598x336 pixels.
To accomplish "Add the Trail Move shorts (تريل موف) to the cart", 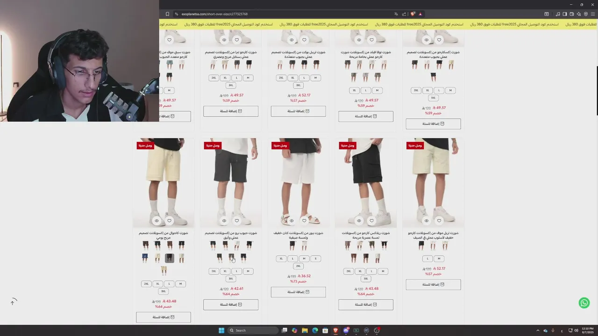I will [433, 285].
